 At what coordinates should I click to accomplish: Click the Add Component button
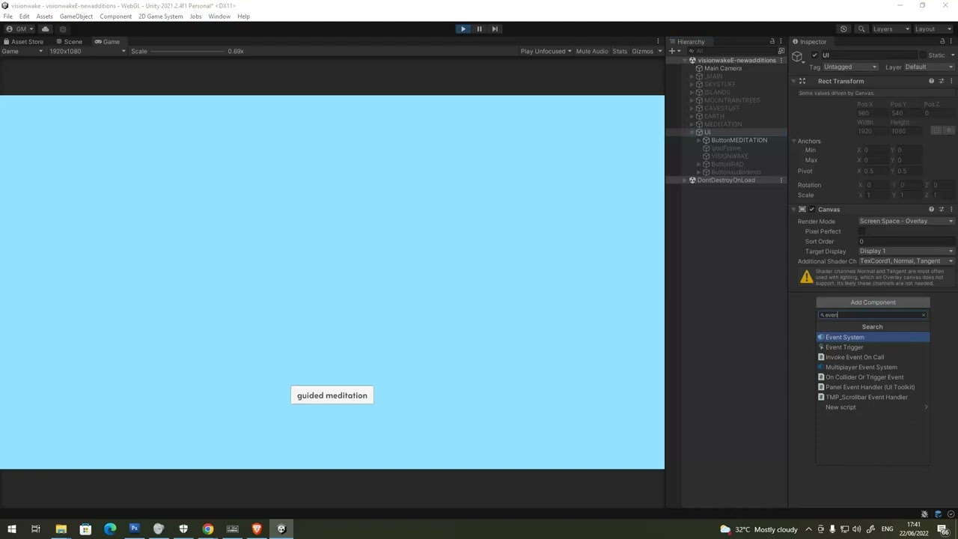tap(873, 302)
